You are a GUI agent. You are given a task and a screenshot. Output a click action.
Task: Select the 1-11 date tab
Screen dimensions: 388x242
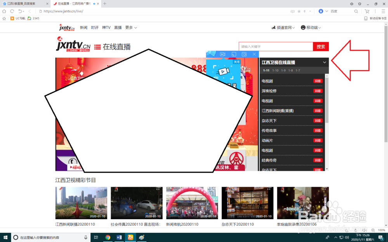tap(266, 70)
